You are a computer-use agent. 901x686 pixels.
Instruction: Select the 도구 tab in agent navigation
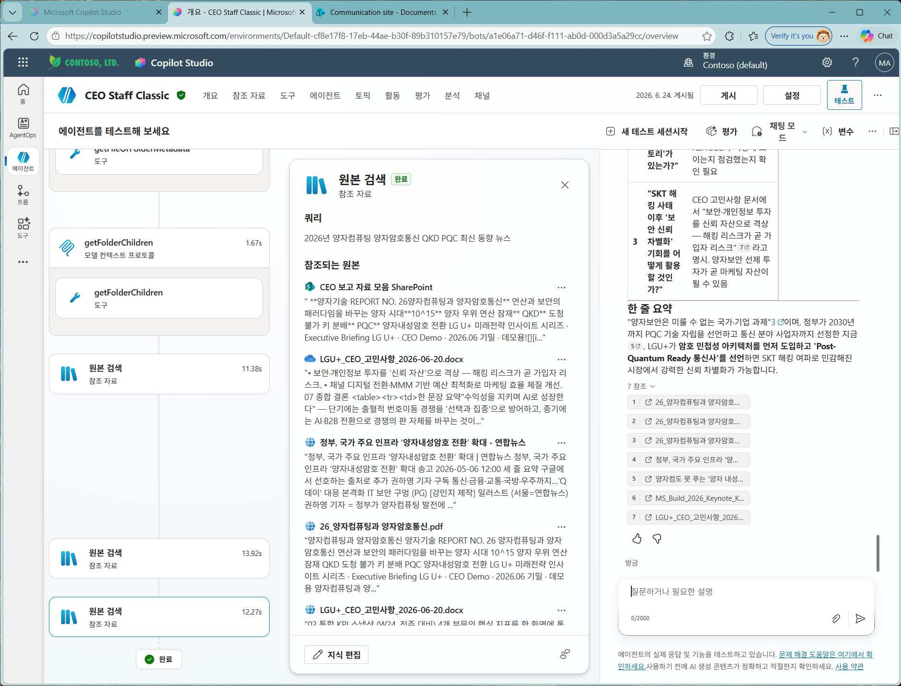click(x=288, y=95)
